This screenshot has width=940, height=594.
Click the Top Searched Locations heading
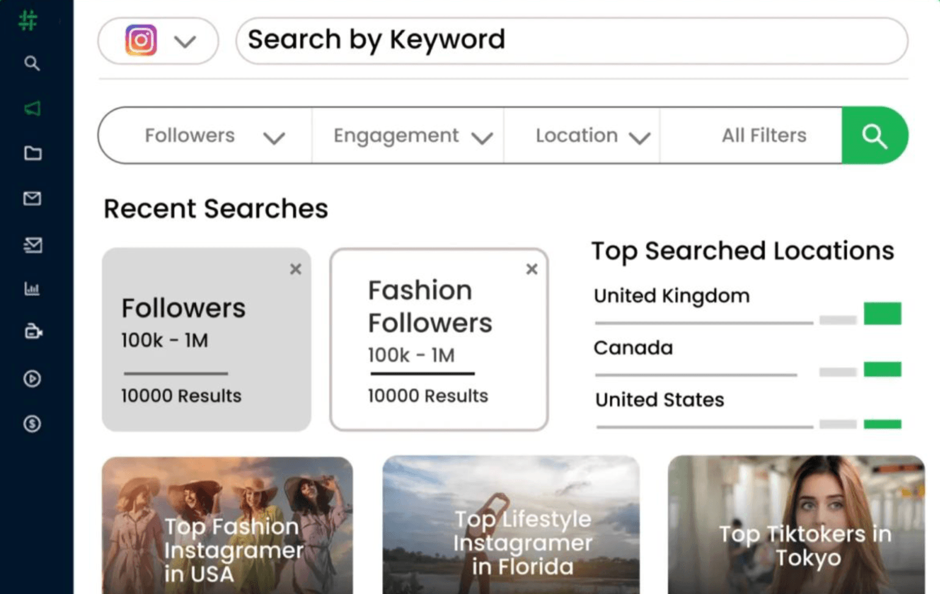pyautogui.click(x=742, y=251)
